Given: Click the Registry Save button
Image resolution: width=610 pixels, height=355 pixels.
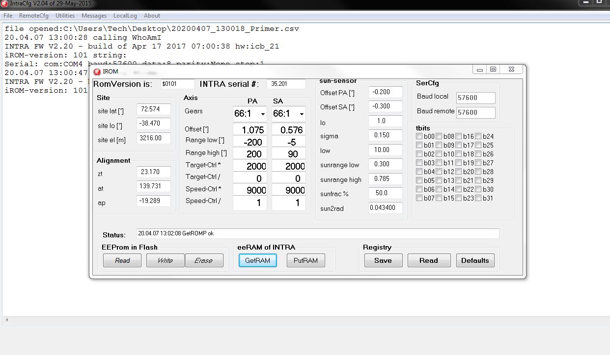Looking at the screenshot, I should pos(383,260).
